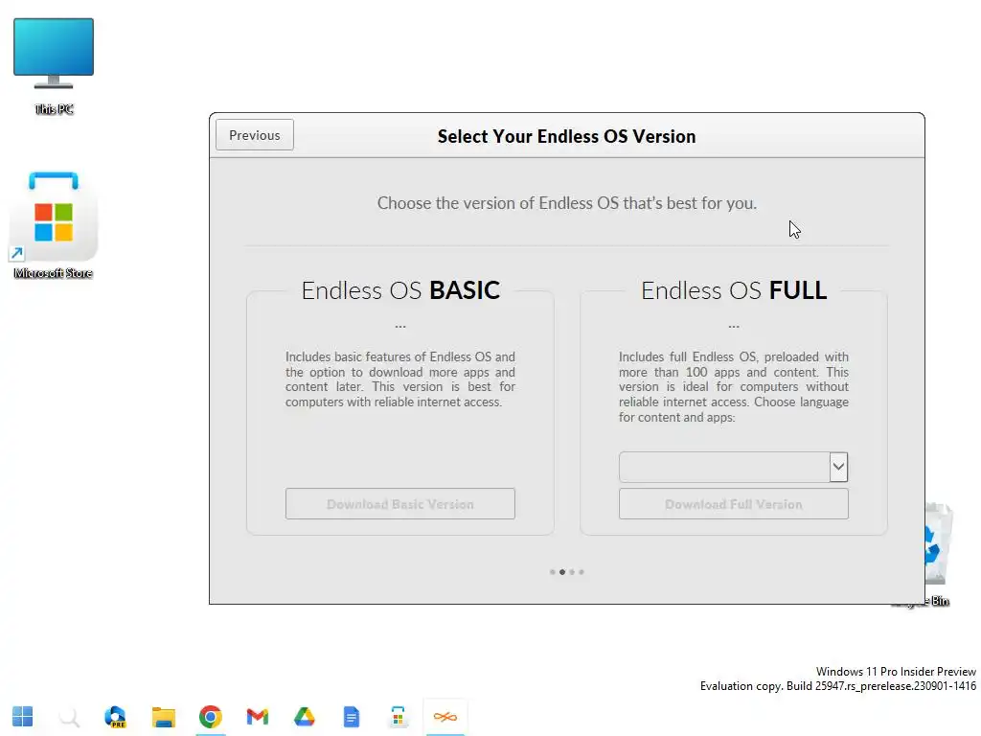Open Google Drive from taskbar

(x=304, y=717)
